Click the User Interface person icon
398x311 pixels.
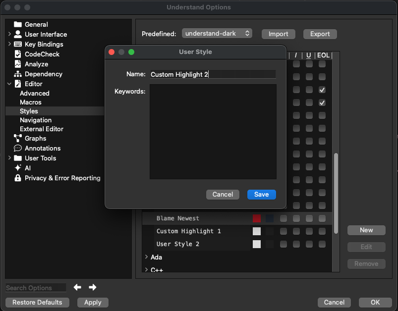coord(18,34)
